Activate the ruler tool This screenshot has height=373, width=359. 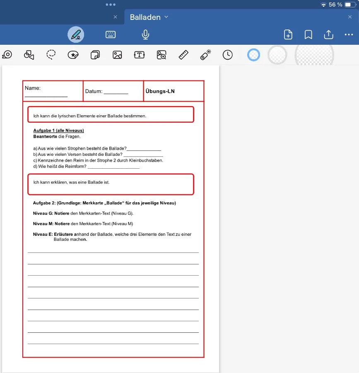point(183,55)
